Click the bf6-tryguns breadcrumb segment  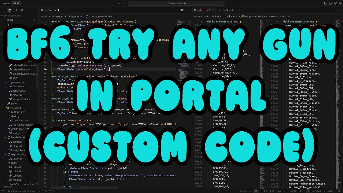pos(57,17)
